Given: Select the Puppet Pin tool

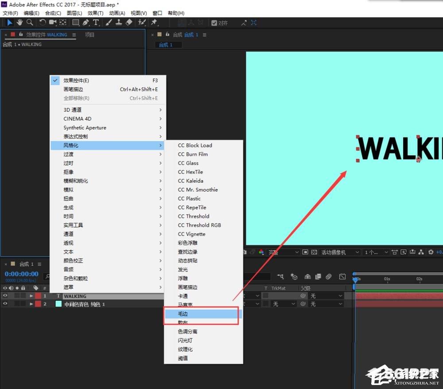Looking at the screenshot, I should click(154, 22).
